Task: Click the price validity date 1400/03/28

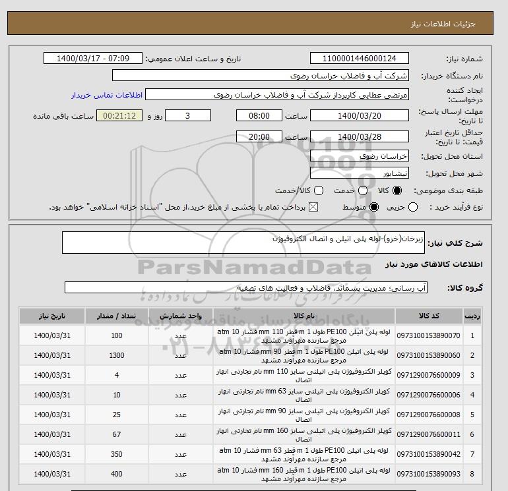Action: pyautogui.click(x=360, y=136)
